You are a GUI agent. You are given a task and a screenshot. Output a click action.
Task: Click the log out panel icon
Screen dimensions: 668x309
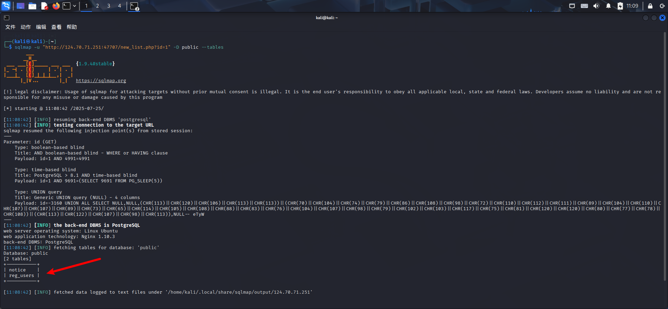pos(662,6)
